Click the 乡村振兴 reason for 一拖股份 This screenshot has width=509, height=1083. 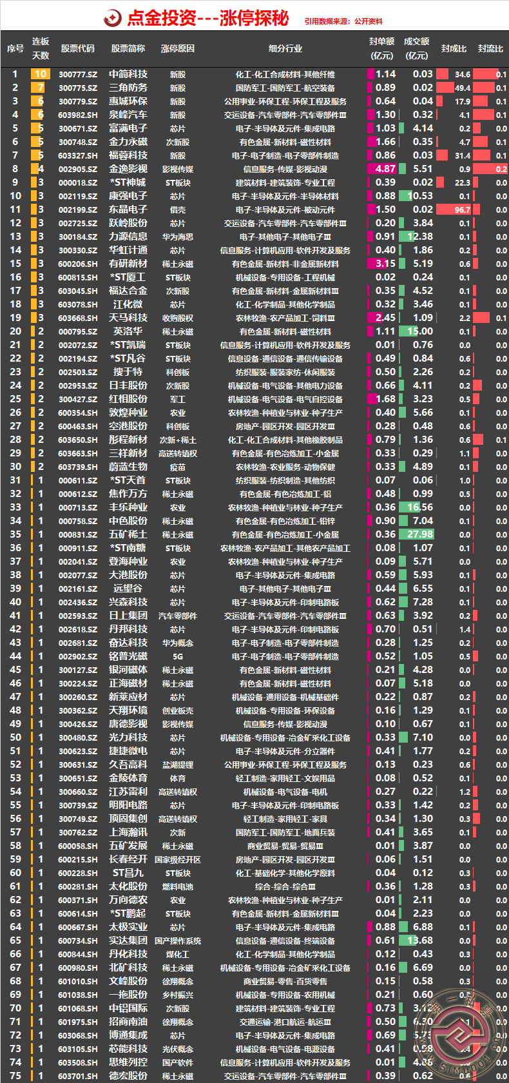(x=178, y=995)
